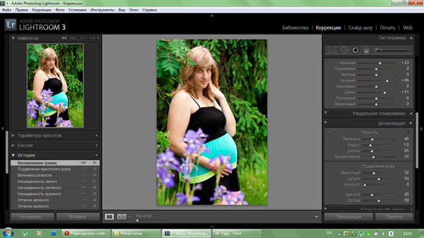Set navigator zoom to 1:1

(83, 38)
